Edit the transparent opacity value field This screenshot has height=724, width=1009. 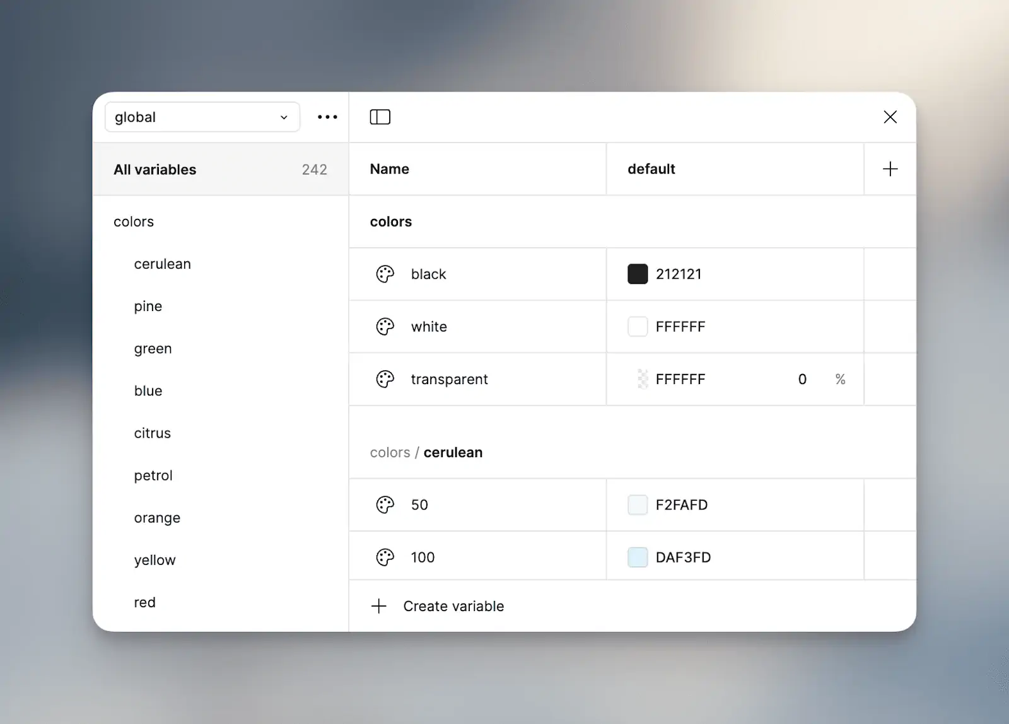pyautogui.click(x=802, y=379)
